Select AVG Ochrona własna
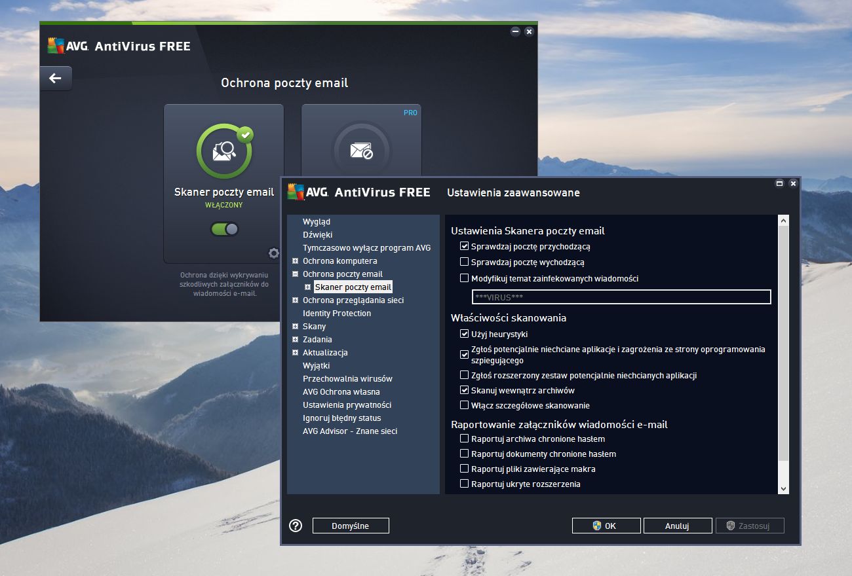 (341, 392)
